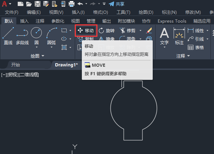Switch to the 开始 file tab

coord(16,65)
